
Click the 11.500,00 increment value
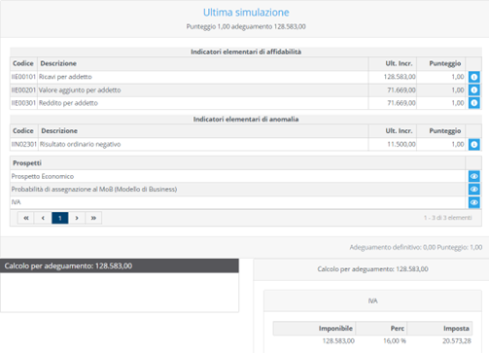[x=402, y=144]
